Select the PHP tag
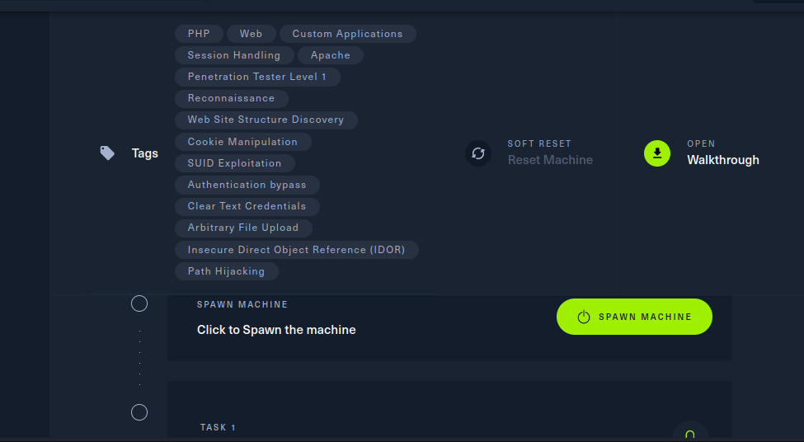Screen dimensions: 804x442 (x=199, y=34)
